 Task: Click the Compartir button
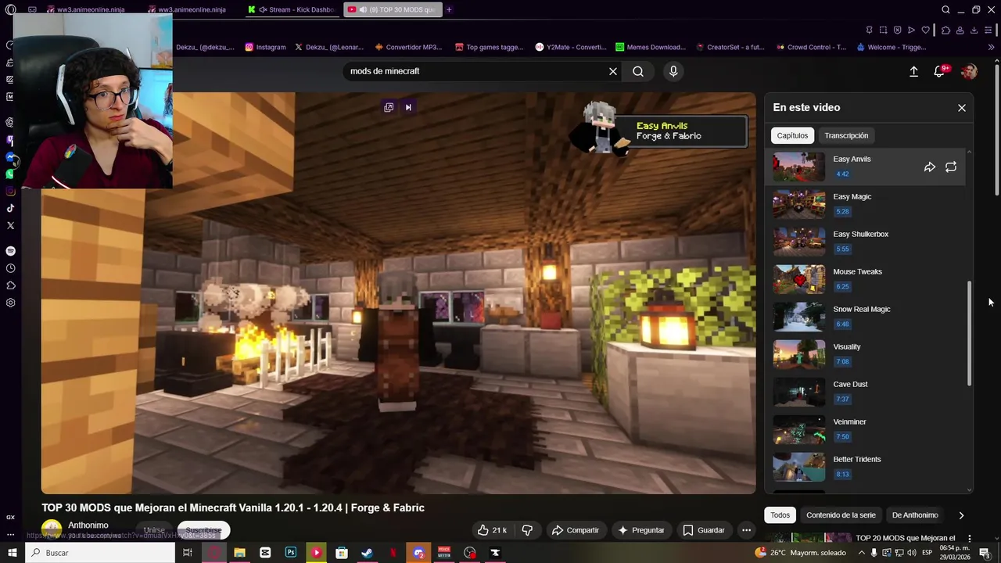575,530
